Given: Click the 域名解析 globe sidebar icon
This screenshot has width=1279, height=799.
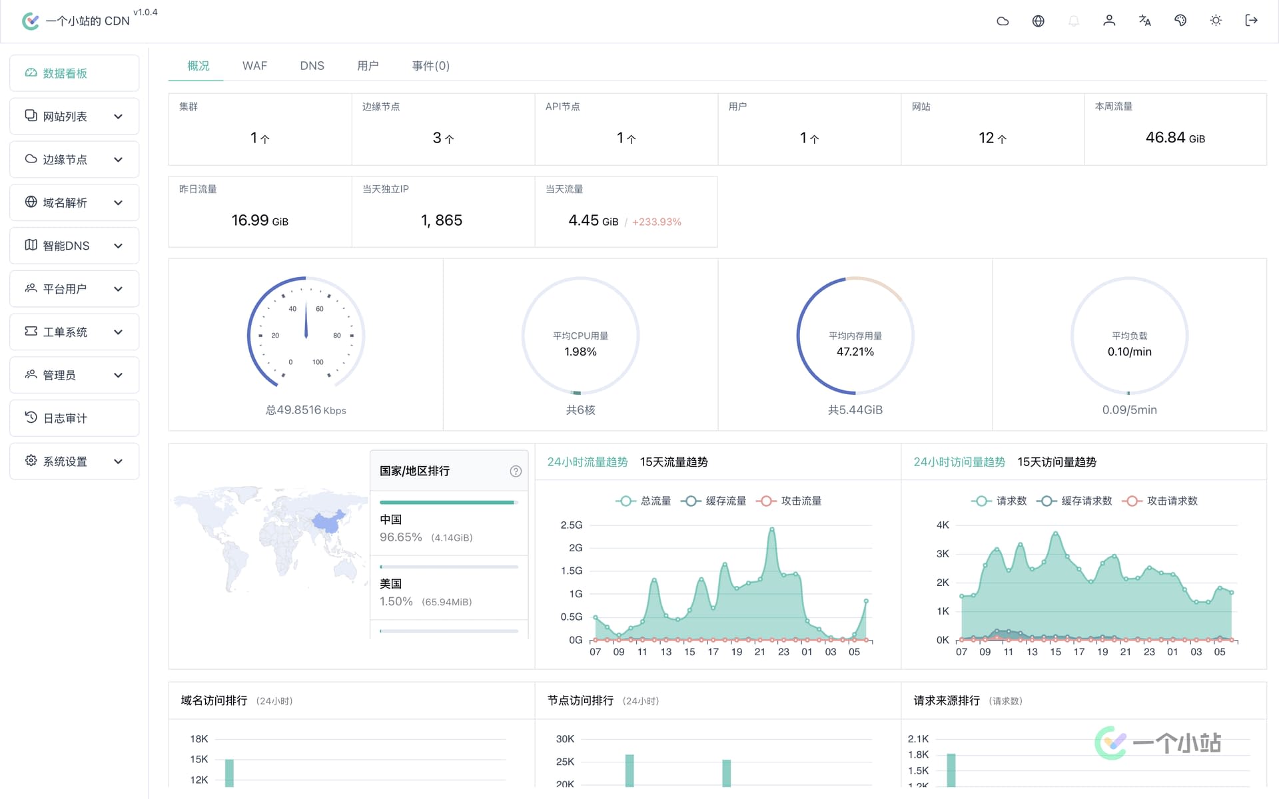Looking at the screenshot, I should click(x=31, y=202).
